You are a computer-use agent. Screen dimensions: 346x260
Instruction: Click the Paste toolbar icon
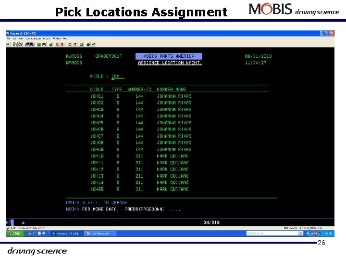pos(20,44)
